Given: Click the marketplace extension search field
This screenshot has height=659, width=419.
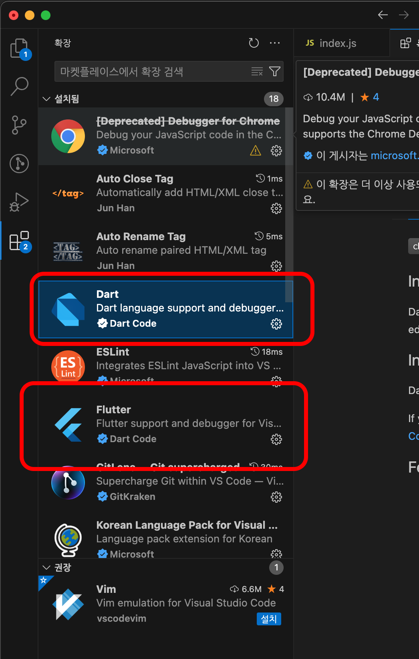Looking at the screenshot, I should 169,71.
